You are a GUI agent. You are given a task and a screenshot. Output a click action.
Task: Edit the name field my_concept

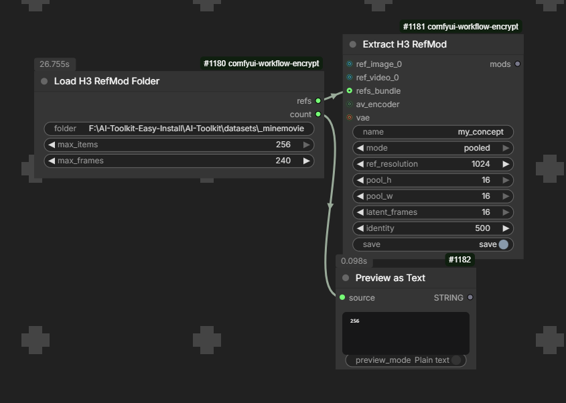point(433,132)
